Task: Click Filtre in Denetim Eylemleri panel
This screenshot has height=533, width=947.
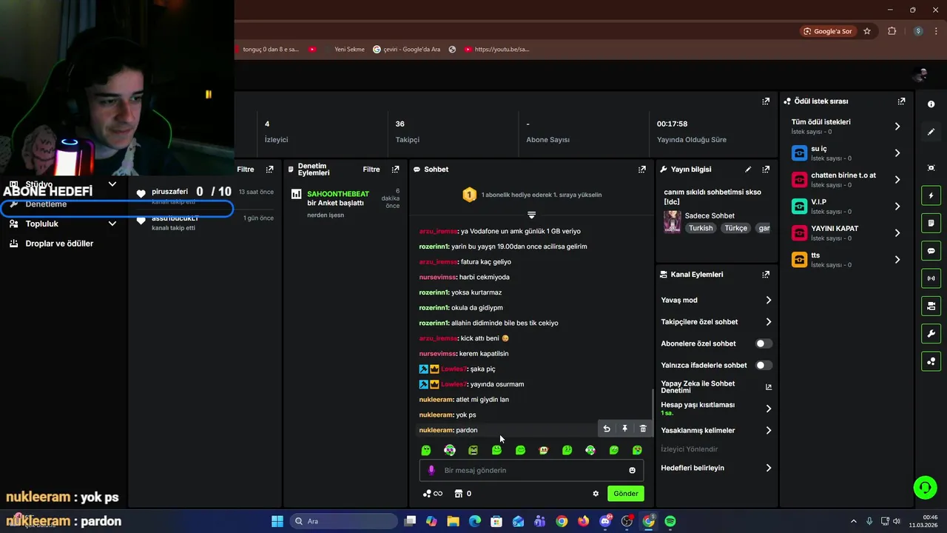Action: click(x=371, y=170)
